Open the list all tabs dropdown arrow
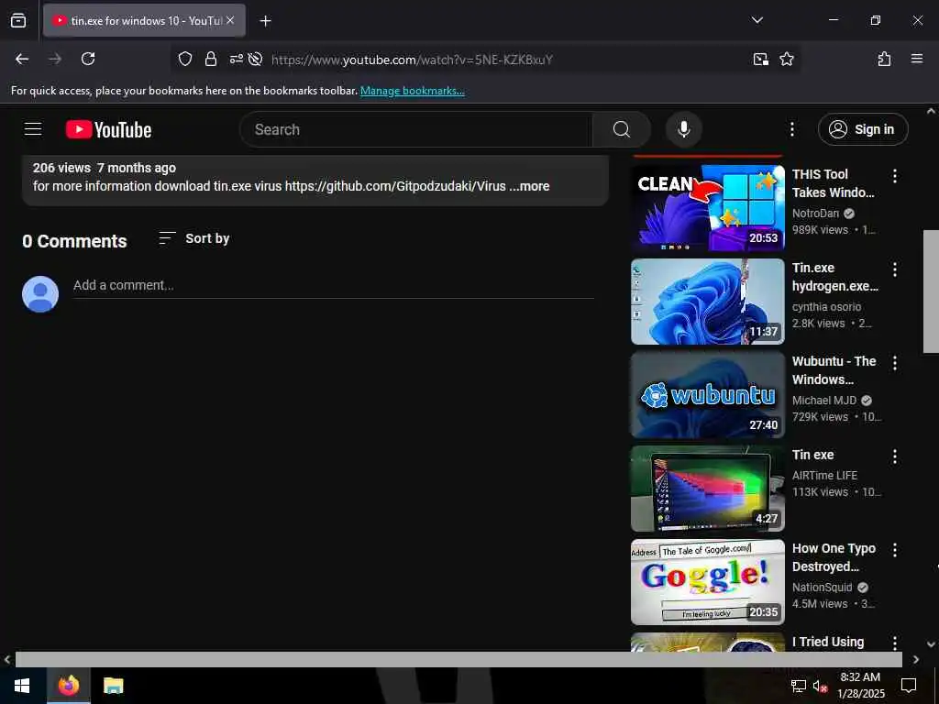The width and height of the screenshot is (939, 704). click(x=757, y=20)
